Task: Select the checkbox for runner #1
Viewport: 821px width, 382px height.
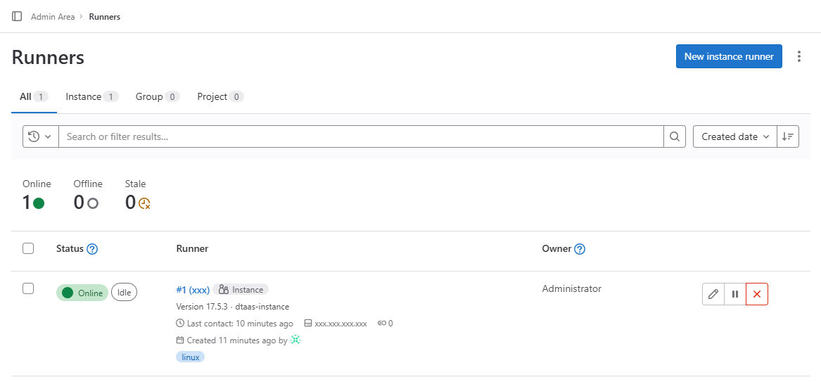Action: tap(28, 288)
